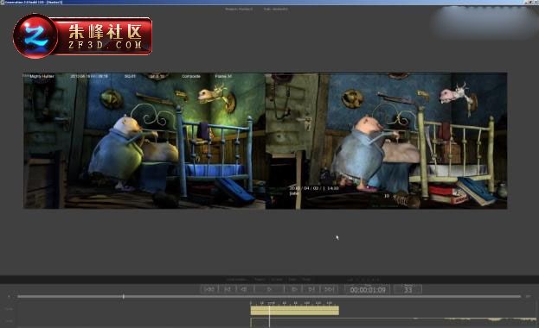Image resolution: width=539 pixels, height=328 pixels.
Task: Jump to the first frame
Action: coord(209,289)
